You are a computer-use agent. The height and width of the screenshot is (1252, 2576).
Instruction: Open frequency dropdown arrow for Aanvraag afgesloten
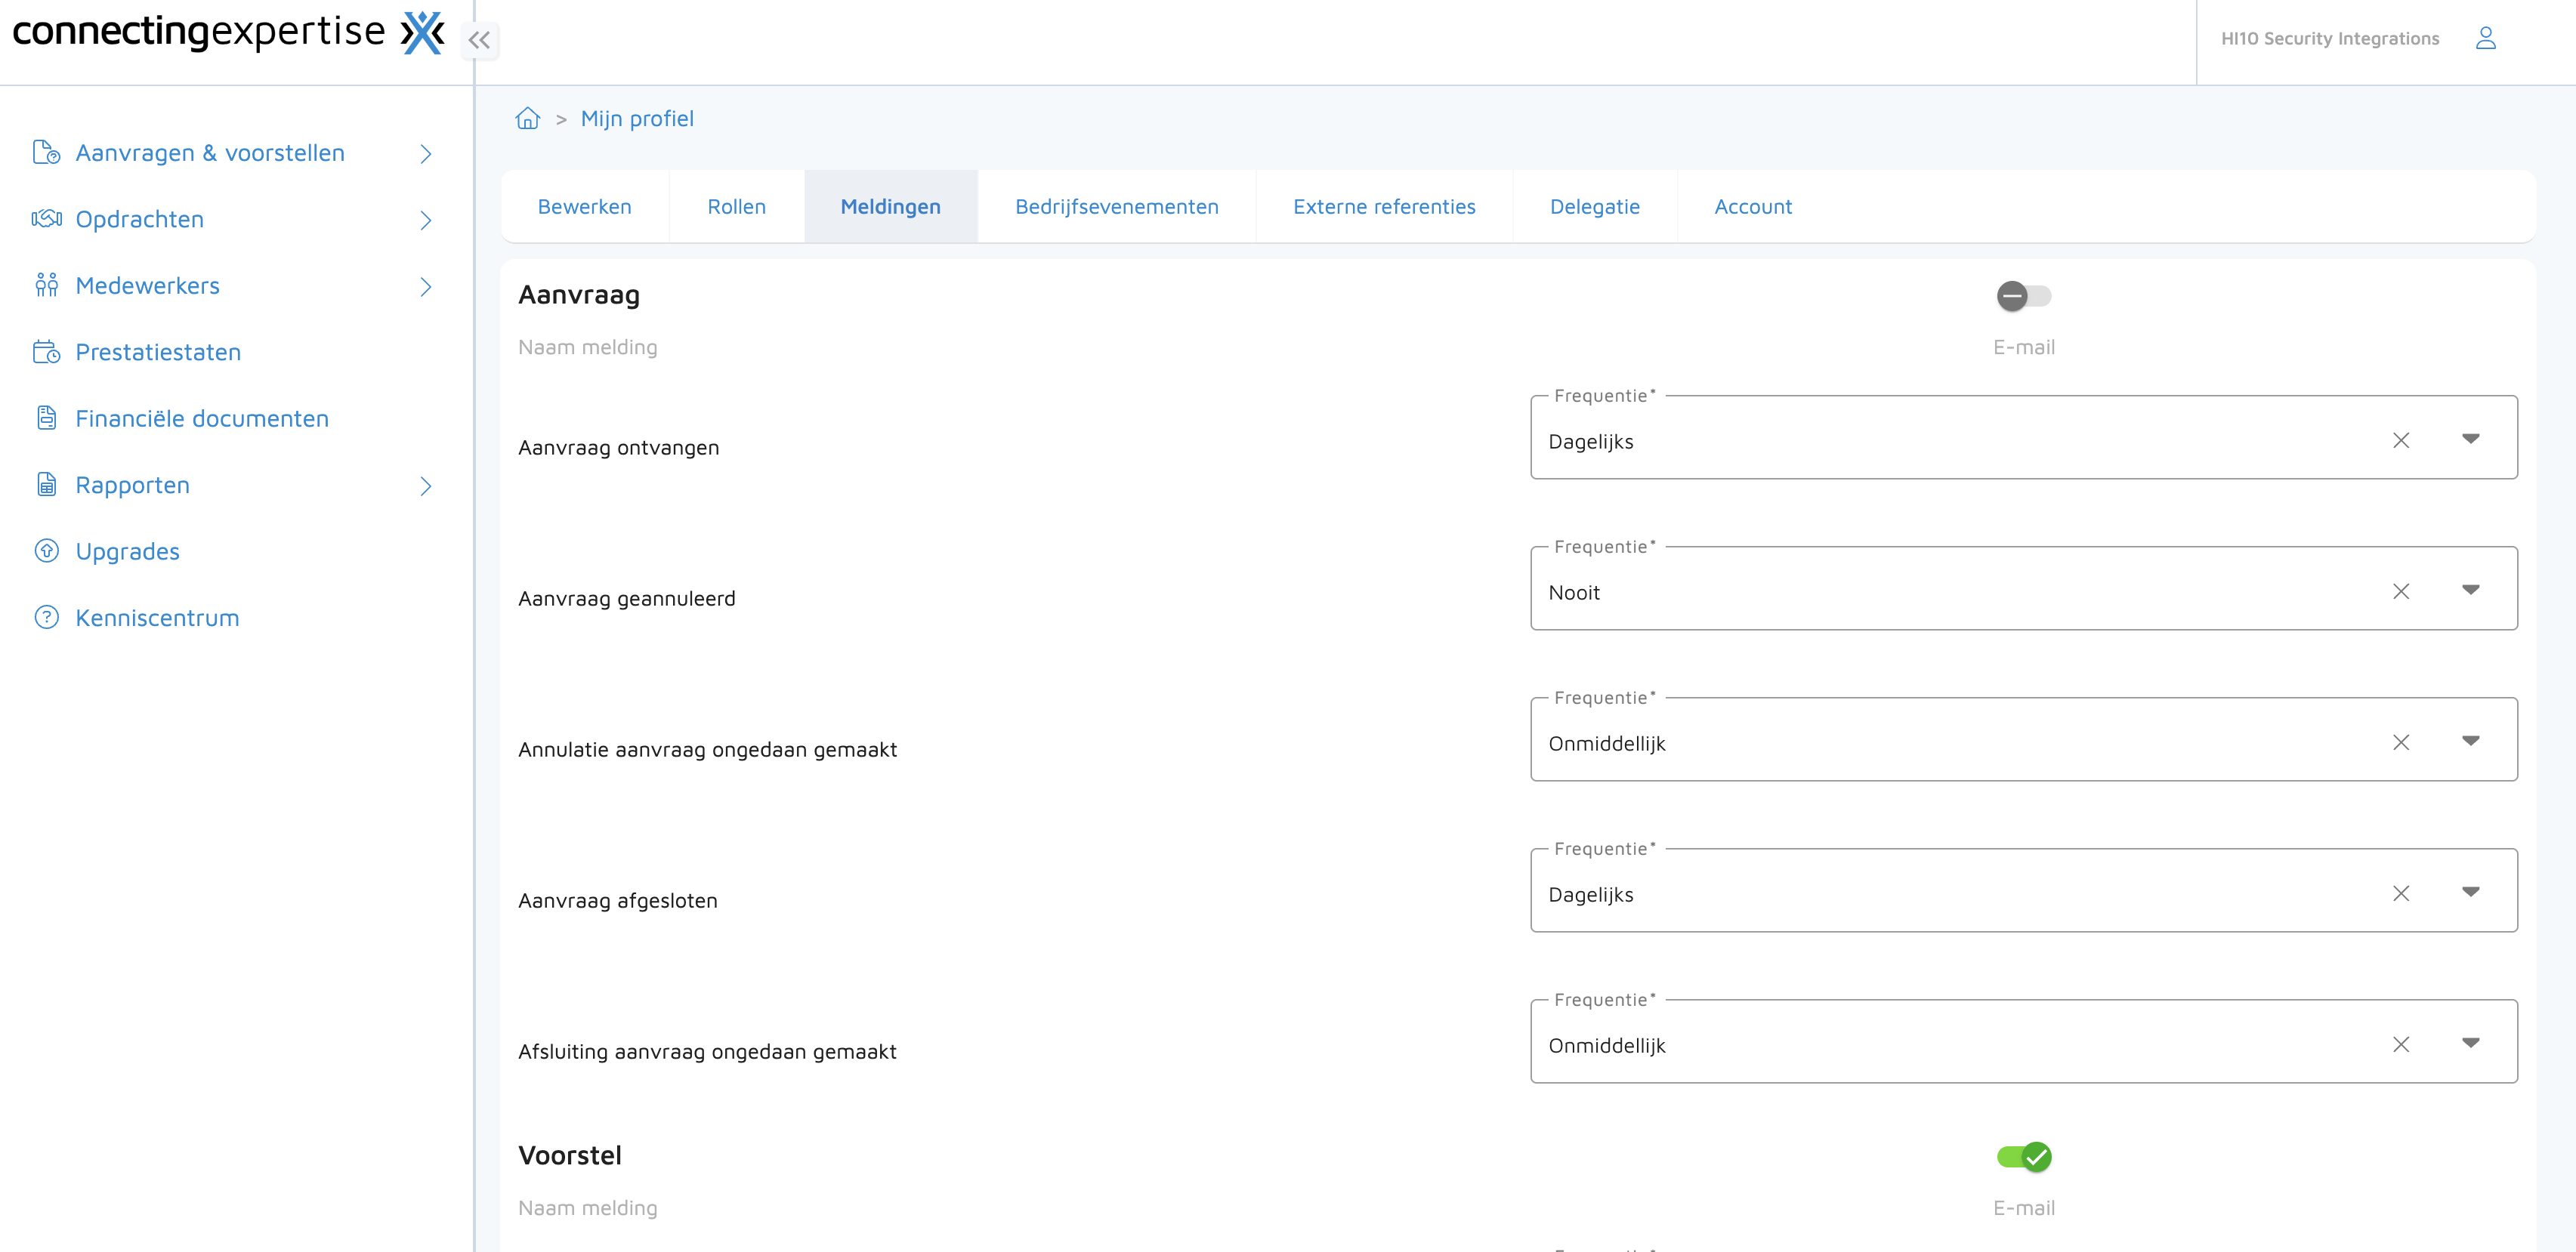(2471, 892)
